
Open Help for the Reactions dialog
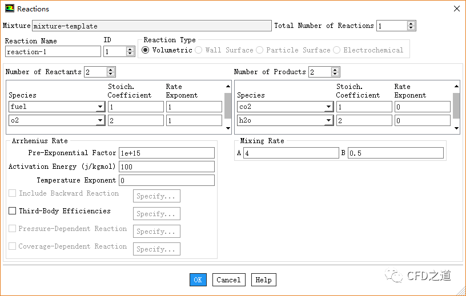tap(263, 279)
